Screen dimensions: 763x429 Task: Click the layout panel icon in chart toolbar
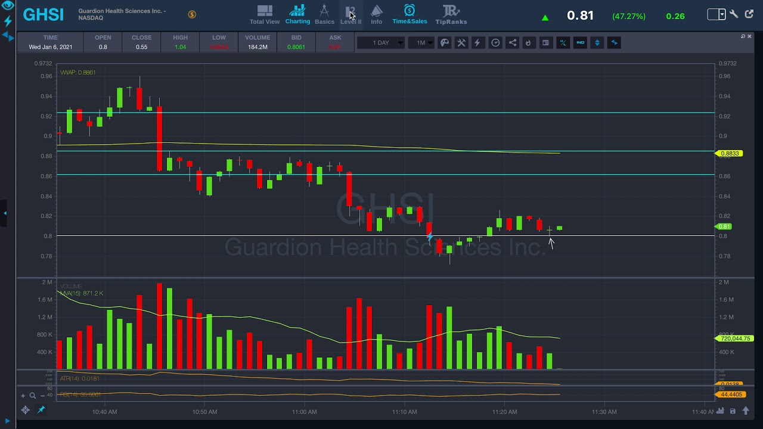tap(545, 42)
